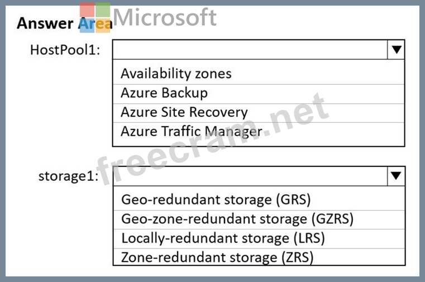Choose Zone-redundant storage (ZRS)

[217, 257]
